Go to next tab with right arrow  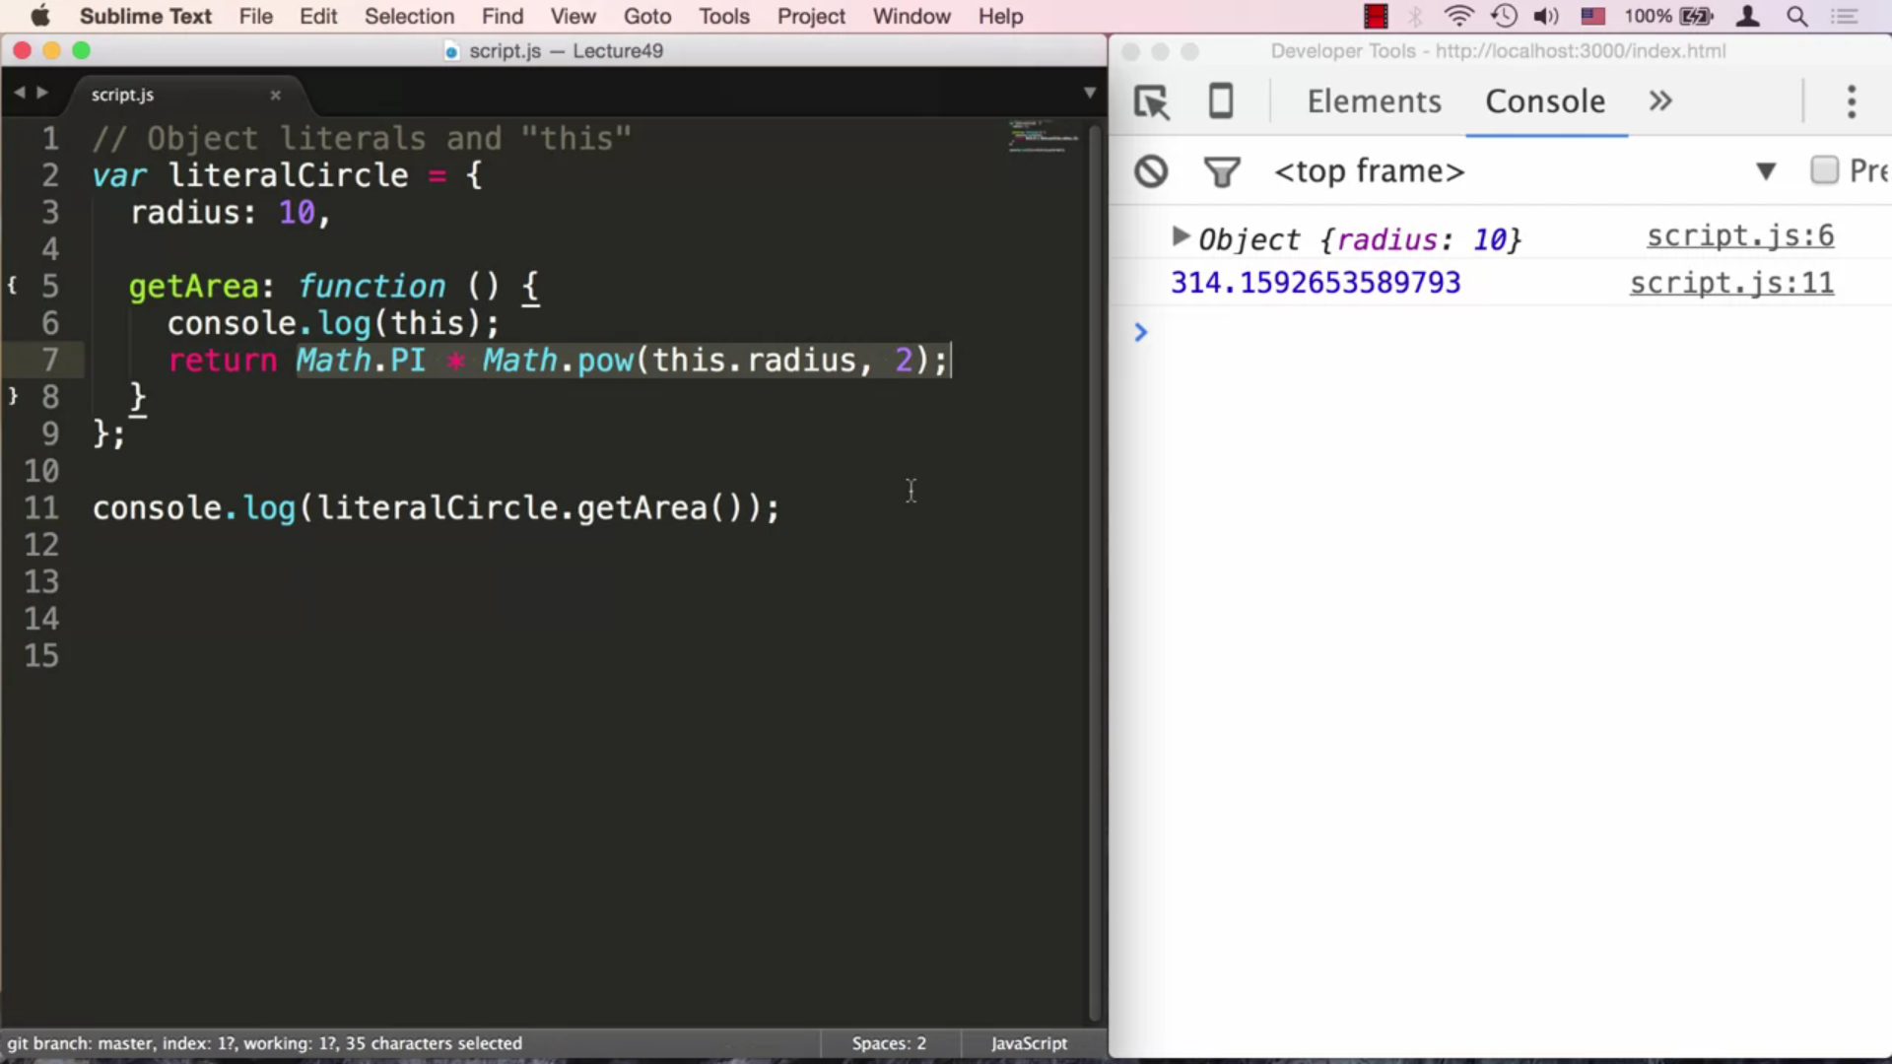coord(42,93)
